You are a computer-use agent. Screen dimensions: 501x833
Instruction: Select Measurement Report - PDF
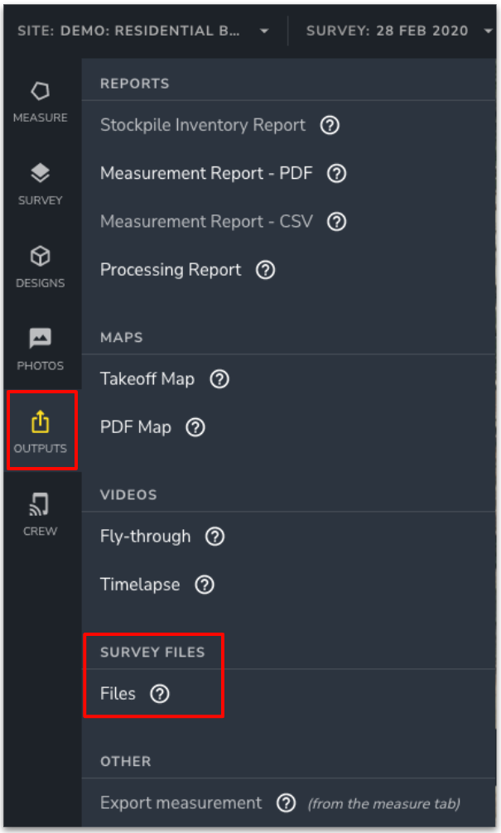click(205, 173)
